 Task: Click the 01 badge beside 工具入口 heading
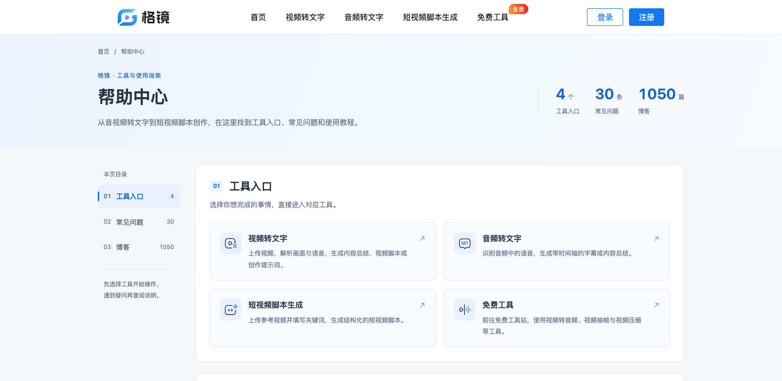217,186
